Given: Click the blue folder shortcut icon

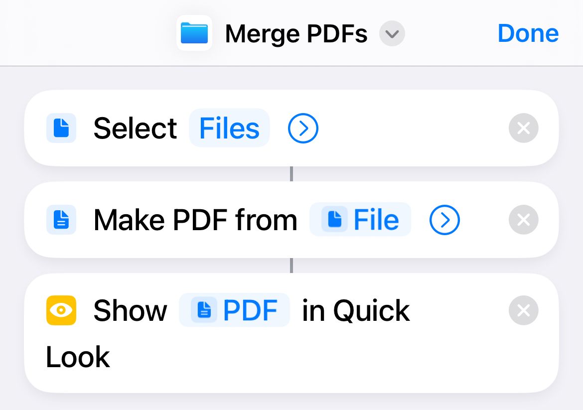Looking at the screenshot, I should pos(194,33).
